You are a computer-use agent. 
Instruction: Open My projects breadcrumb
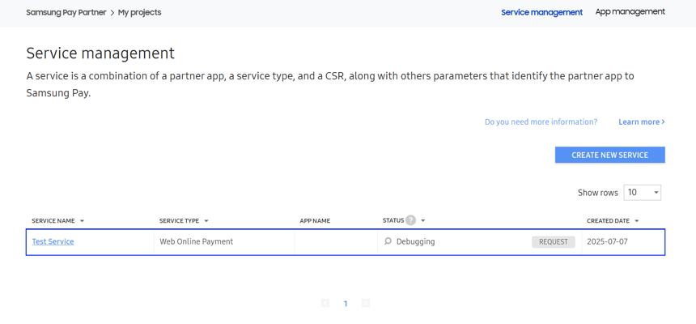point(139,12)
